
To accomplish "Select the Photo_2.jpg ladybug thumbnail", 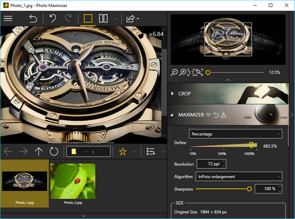I will 73,181.
